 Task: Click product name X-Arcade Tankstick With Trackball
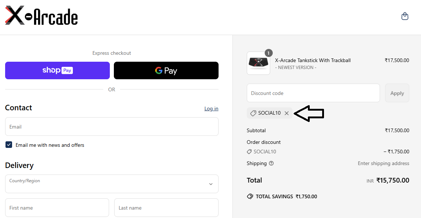click(x=313, y=60)
